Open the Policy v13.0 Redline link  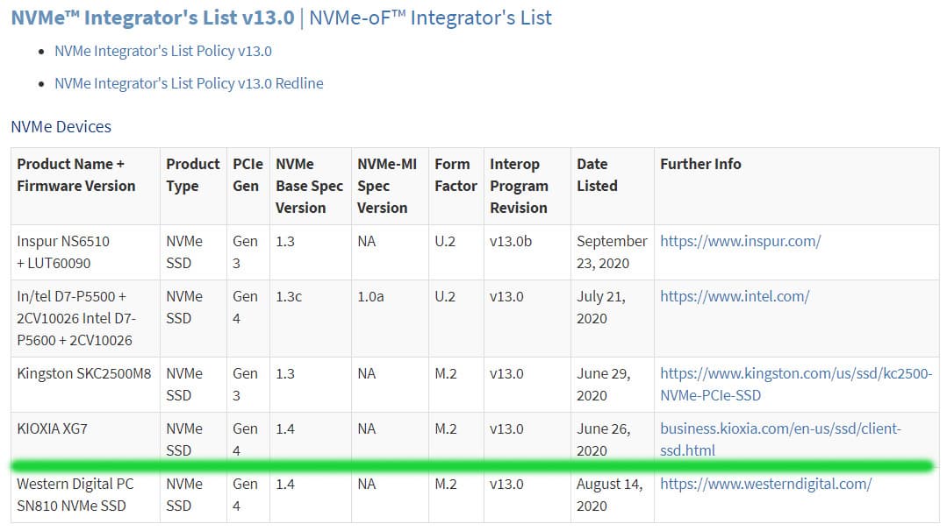(189, 83)
